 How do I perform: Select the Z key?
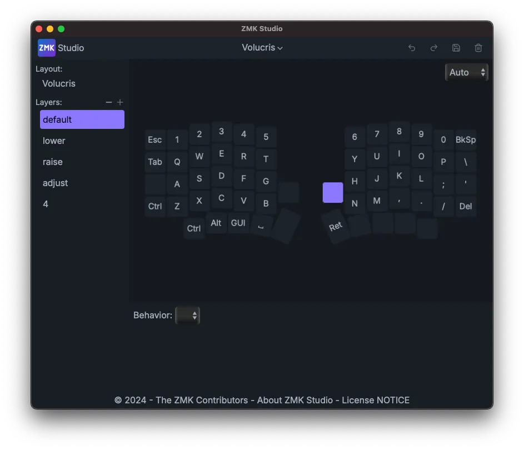pos(177,206)
